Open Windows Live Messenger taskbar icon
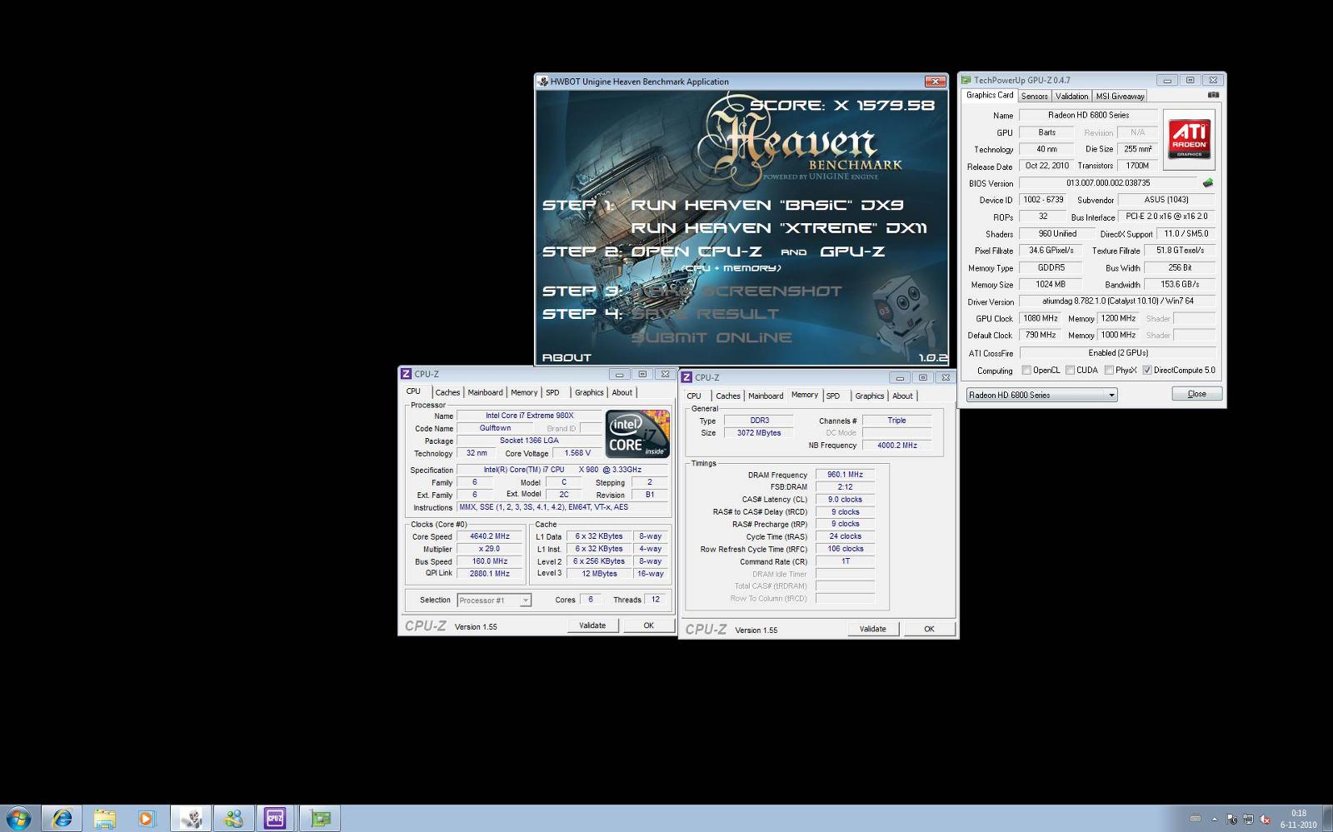 (234, 819)
